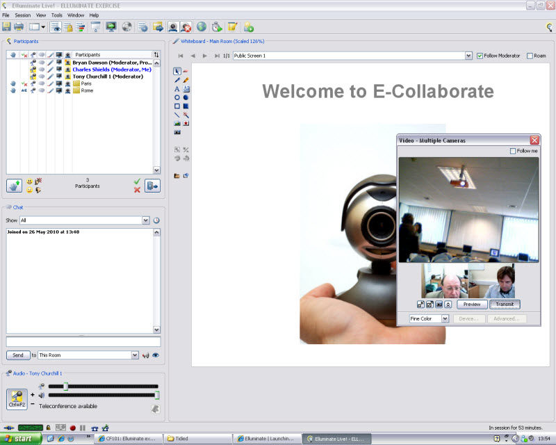Open the chat Show All dropdown
The image size is (556, 445).
146,220
